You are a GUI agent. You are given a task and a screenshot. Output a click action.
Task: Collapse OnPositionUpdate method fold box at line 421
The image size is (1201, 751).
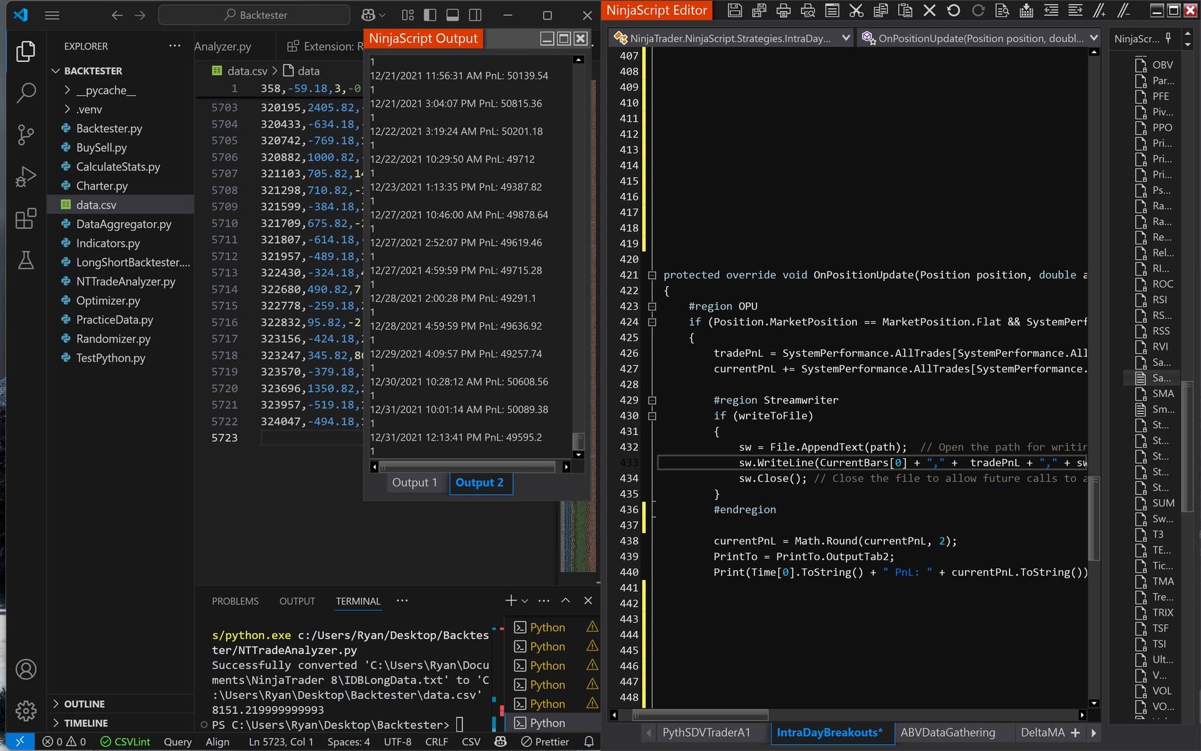[x=652, y=275]
